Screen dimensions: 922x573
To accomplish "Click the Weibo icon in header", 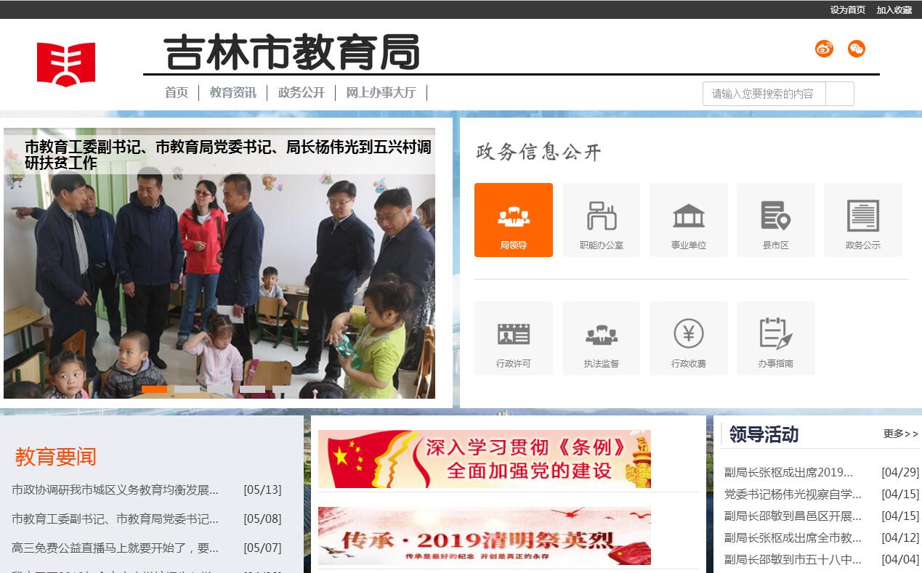I will 824,49.
